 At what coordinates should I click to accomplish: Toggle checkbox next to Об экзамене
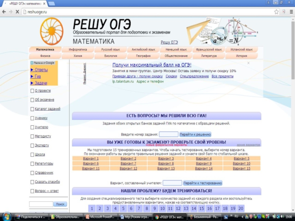(32, 100)
